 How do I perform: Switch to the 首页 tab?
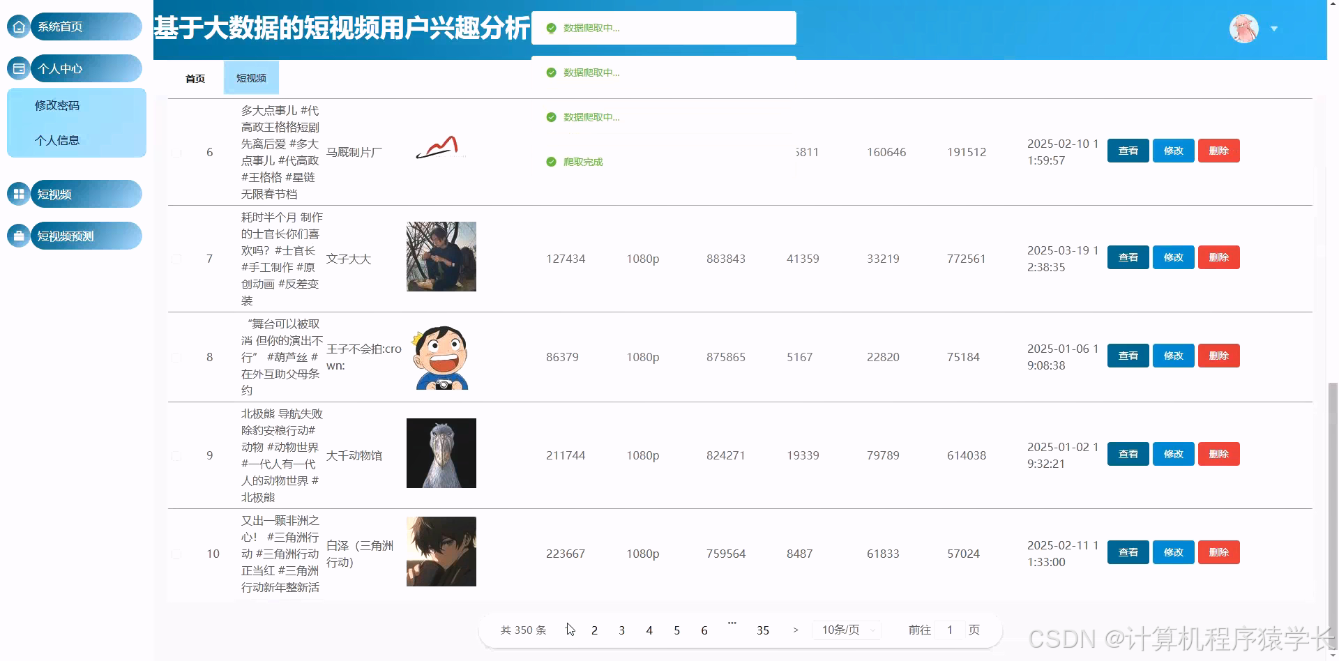coord(194,77)
